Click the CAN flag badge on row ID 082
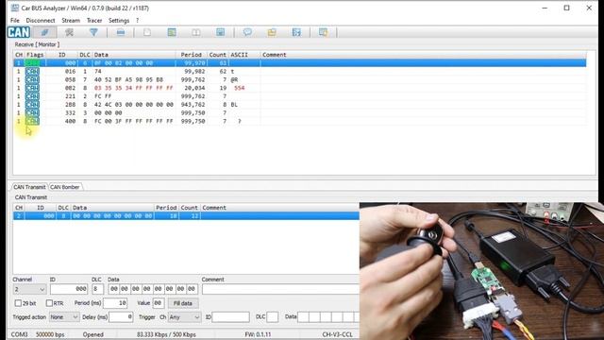The height and width of the screenshot is (340, 604). pos(32,88)
